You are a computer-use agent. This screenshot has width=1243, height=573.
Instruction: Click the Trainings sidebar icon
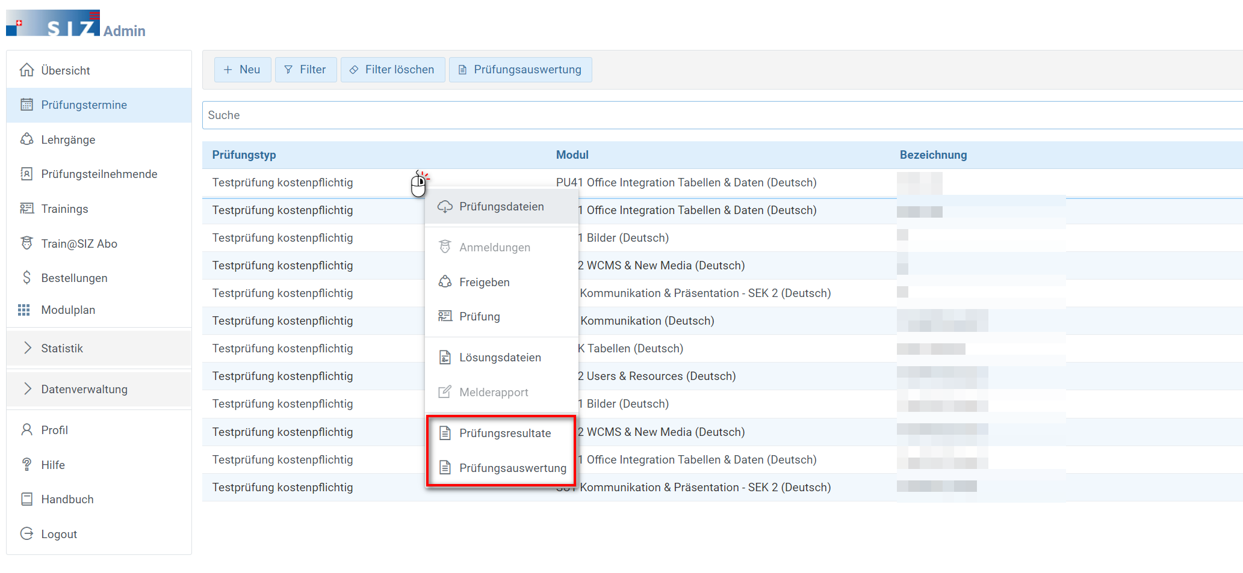click(x=26, y=208)
